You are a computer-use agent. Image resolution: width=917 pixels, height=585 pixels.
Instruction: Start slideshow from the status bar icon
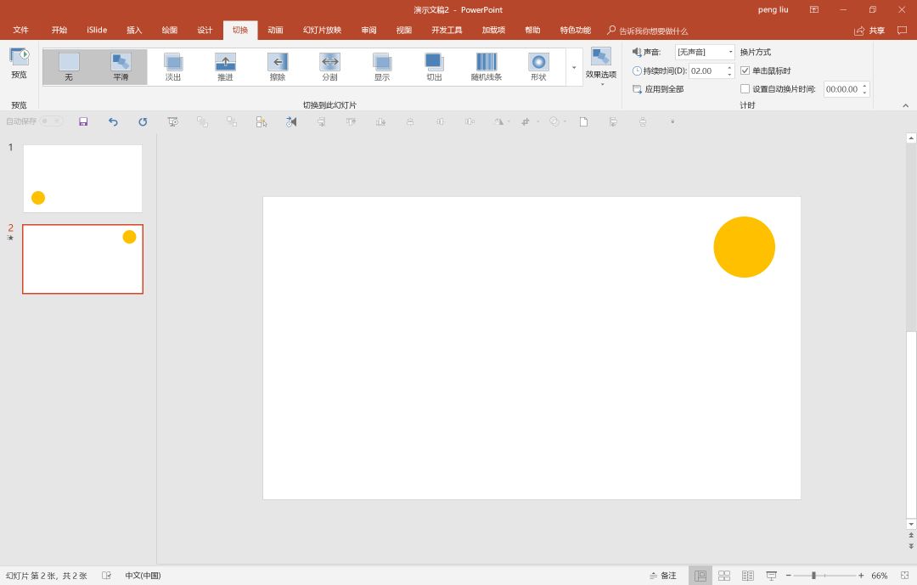[771, 576]
